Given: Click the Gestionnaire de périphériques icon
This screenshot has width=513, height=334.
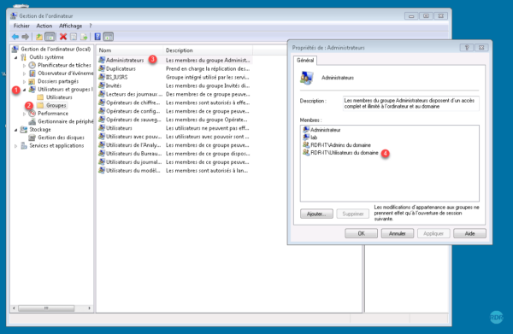Looking at the screenshot, I should pyautogui.click(x=32, y=121).
